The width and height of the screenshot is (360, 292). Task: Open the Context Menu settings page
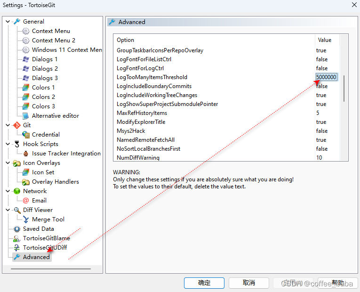(x=51, y=31)
